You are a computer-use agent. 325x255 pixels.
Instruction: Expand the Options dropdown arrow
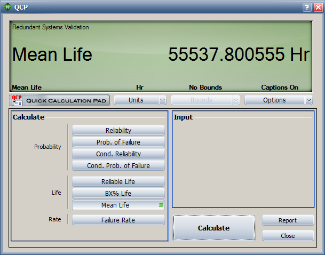[308, 100]
